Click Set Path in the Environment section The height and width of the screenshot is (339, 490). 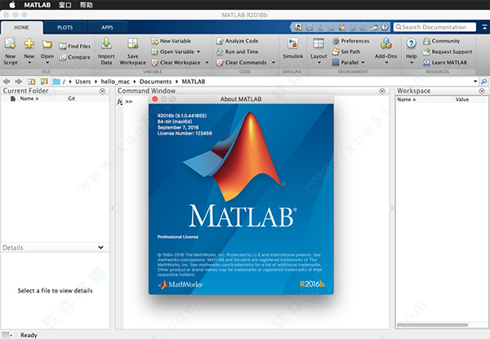(346, 51)
